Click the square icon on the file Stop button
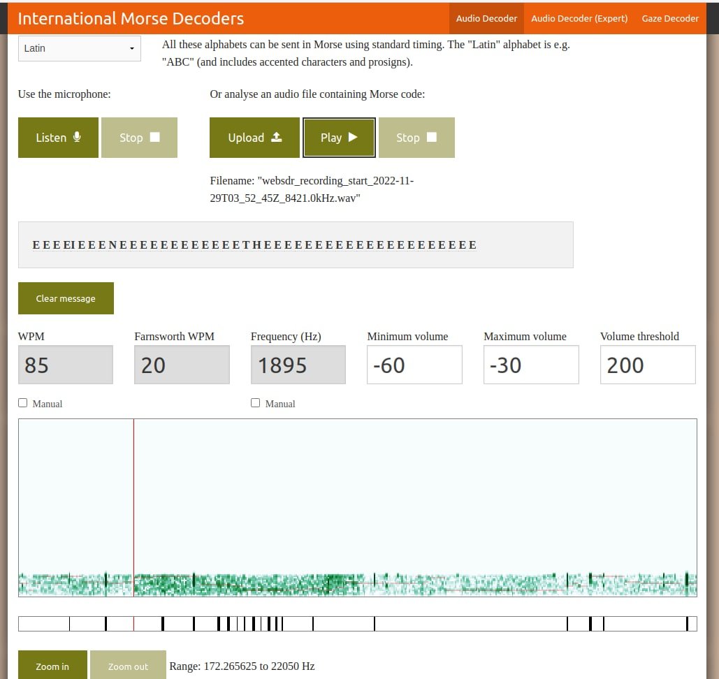The width and height of the screenshot is (719, 679). coord(432,137)
